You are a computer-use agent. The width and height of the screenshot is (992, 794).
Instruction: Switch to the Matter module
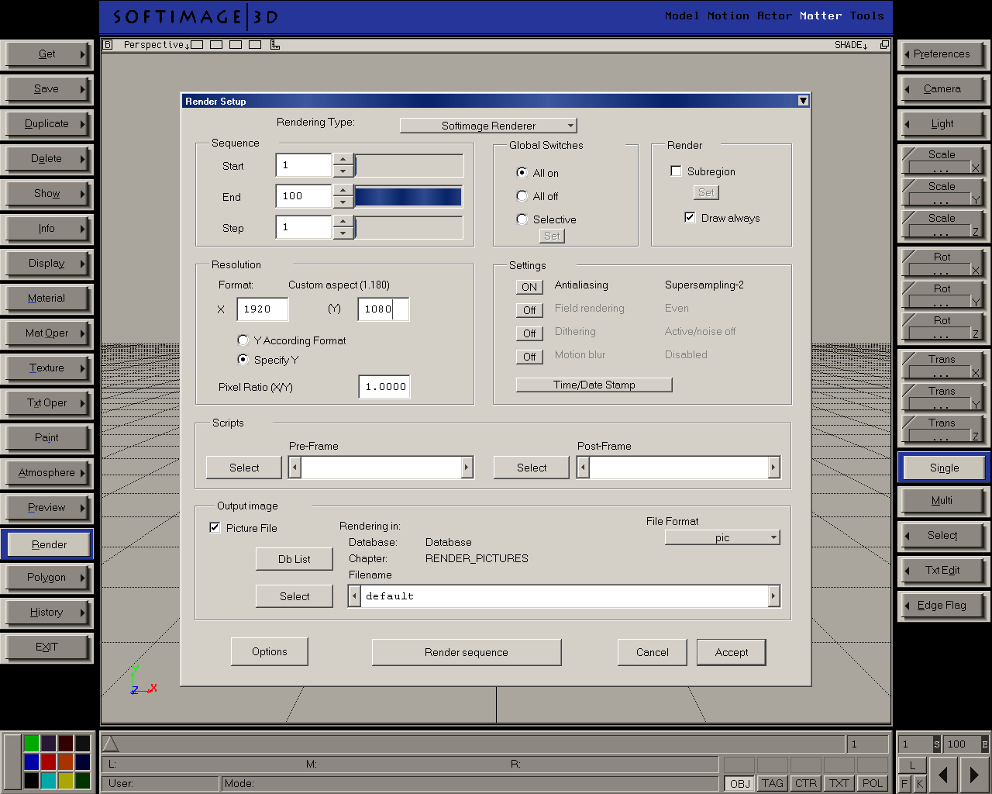[820, 16]
